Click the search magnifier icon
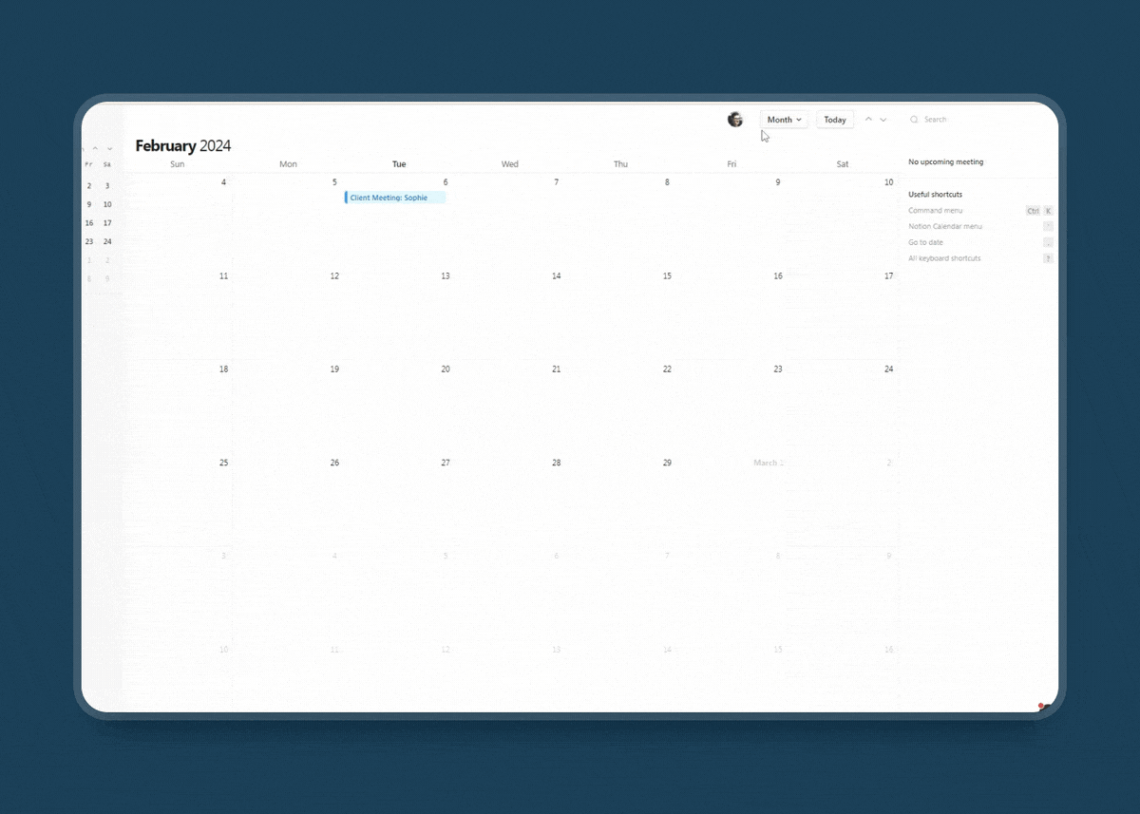The height and width of the screenshot is (814, 1140). (914, 120)
